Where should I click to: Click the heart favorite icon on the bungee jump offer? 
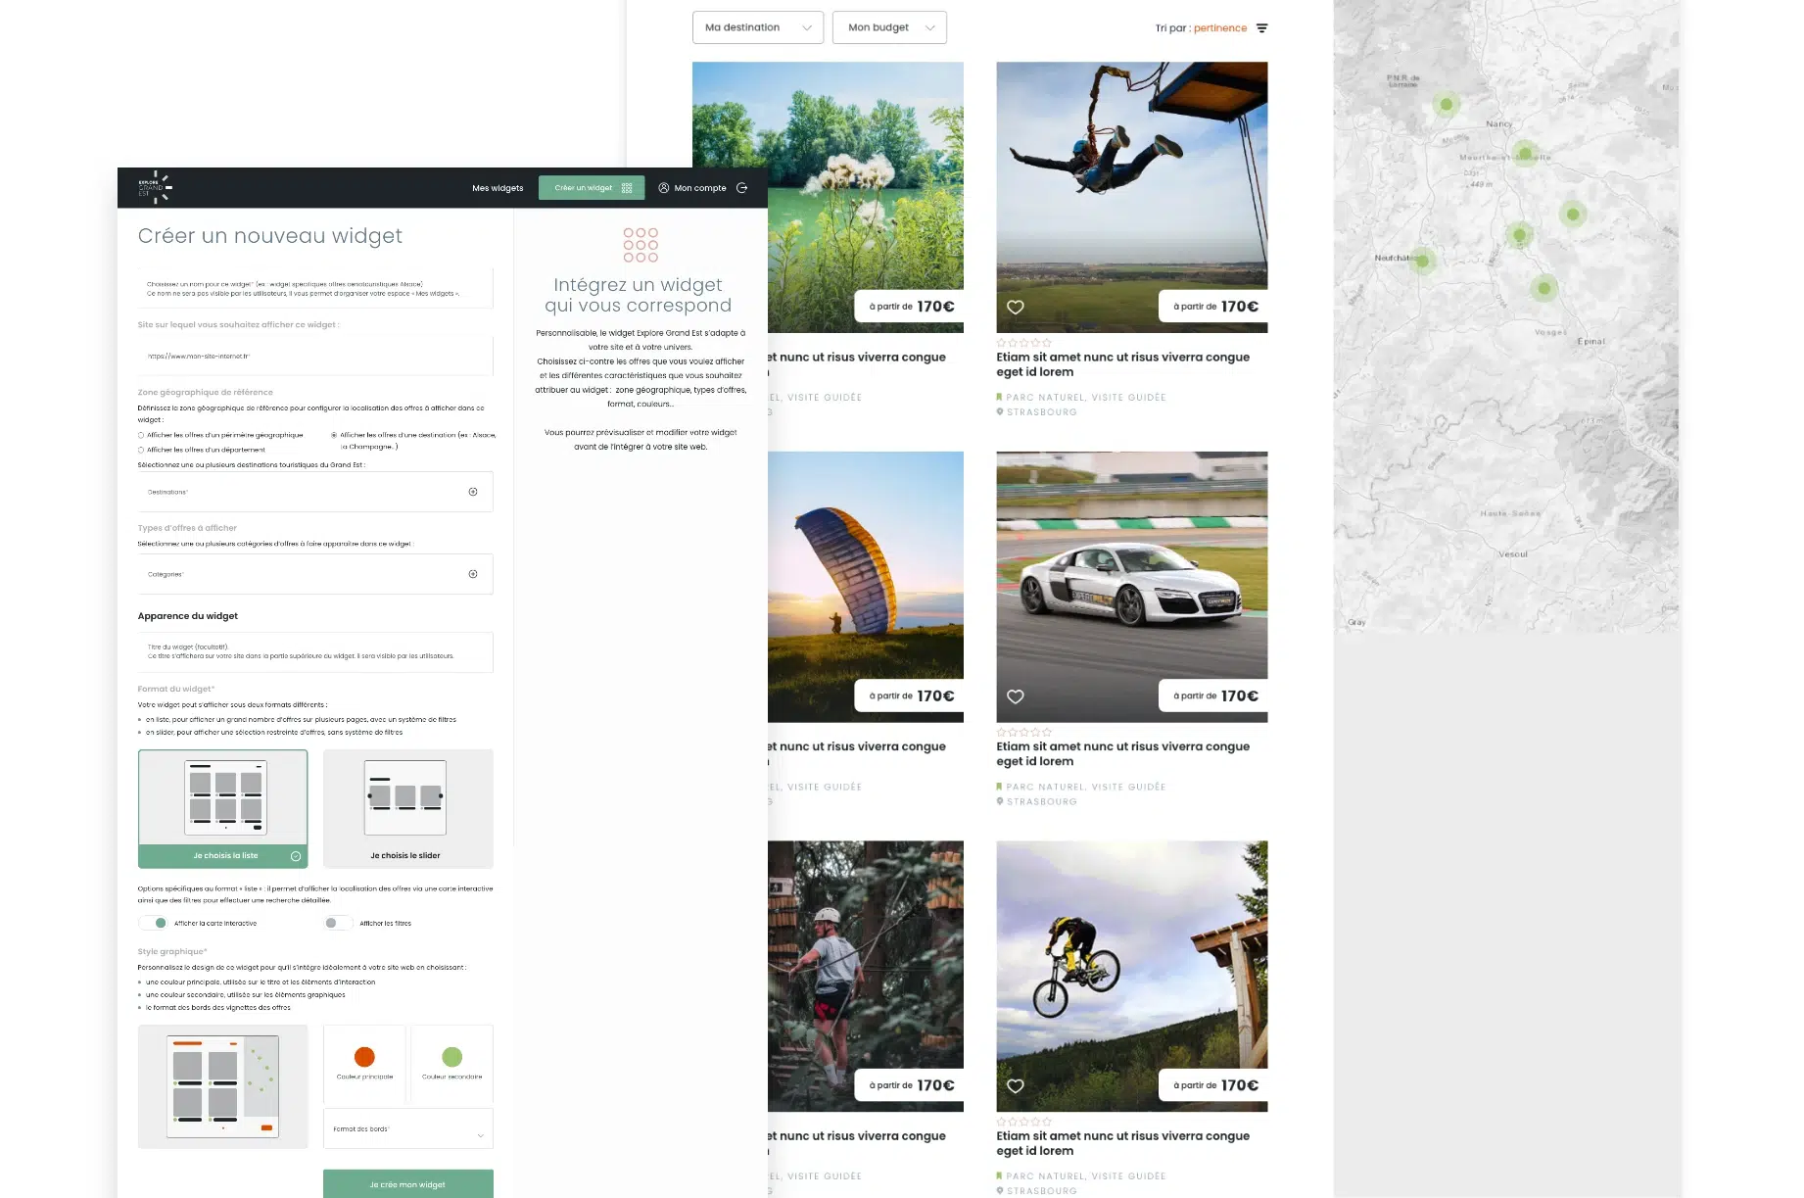(1015, 307)
